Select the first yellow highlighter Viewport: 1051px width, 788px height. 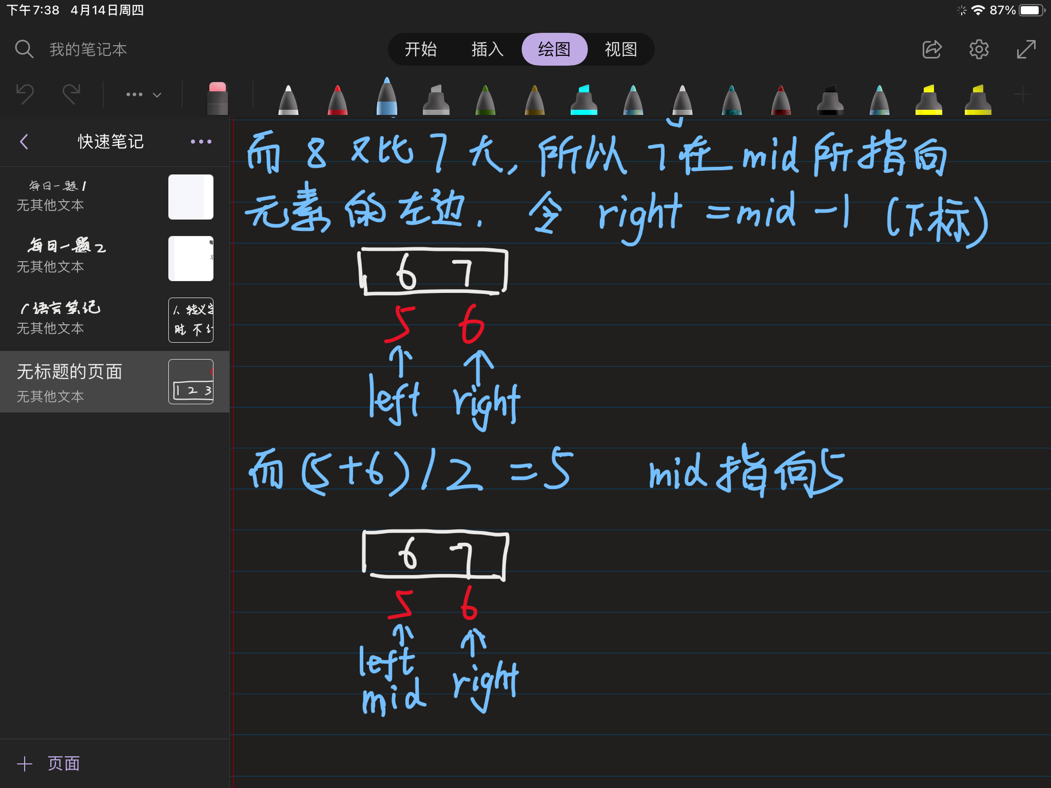click(928, 100)
